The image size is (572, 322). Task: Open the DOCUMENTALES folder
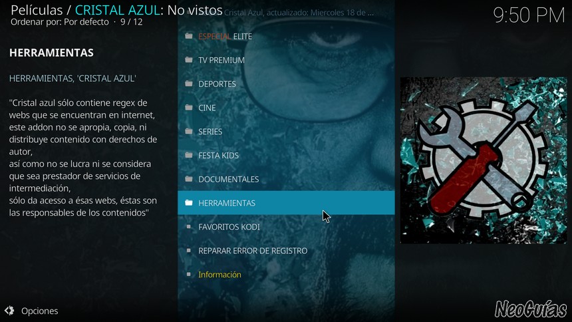coord(286,179)
